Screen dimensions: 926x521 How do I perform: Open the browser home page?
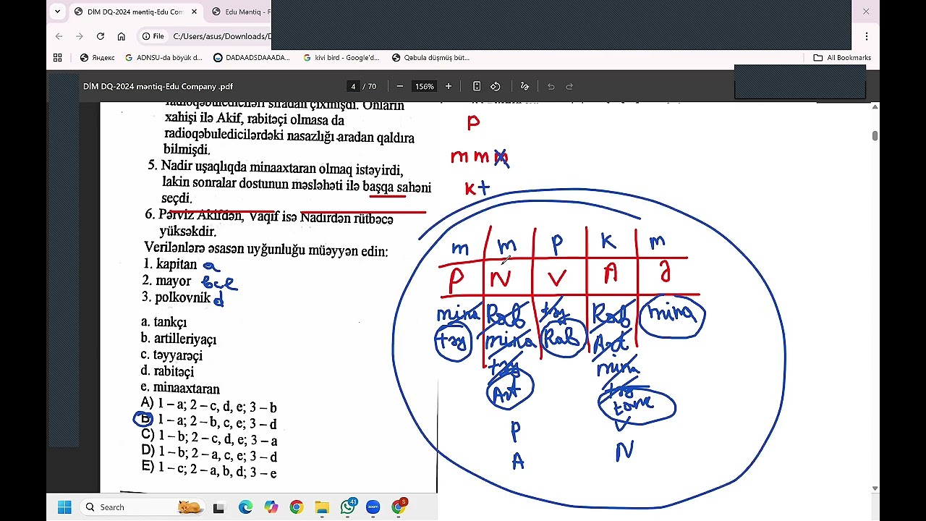point(122,36)
